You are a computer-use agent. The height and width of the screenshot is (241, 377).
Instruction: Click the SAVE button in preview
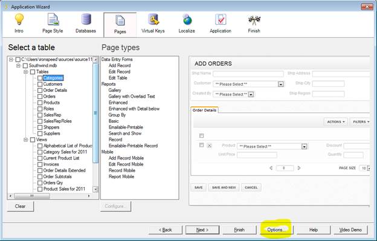tap(198, 187)
